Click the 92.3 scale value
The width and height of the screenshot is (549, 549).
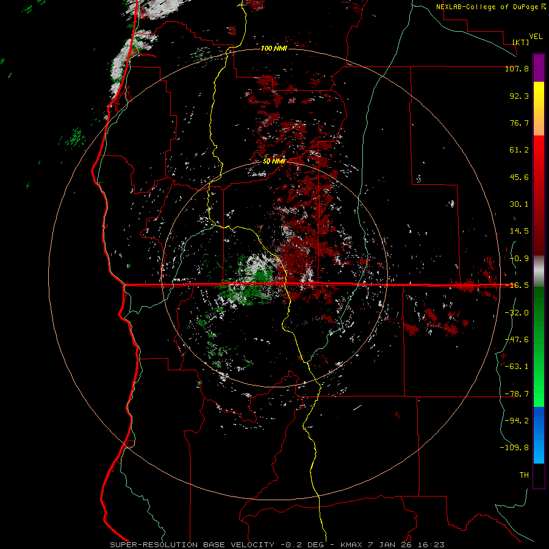pos(519,96)
